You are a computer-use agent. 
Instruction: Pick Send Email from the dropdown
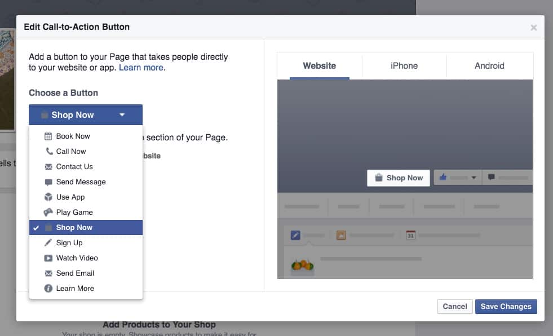86,273
